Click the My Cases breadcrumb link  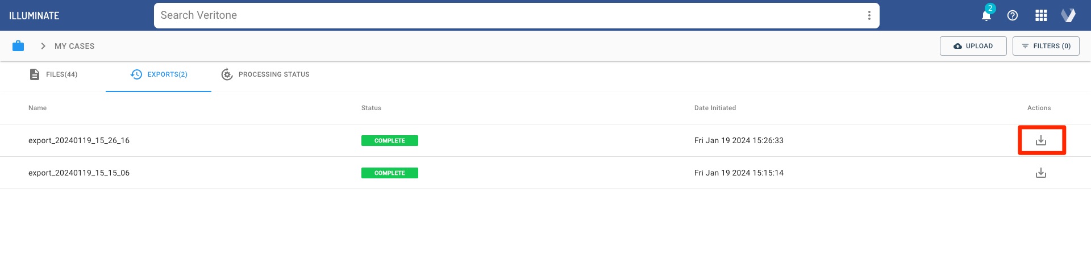pyautogui.click(x=74, y=46)
